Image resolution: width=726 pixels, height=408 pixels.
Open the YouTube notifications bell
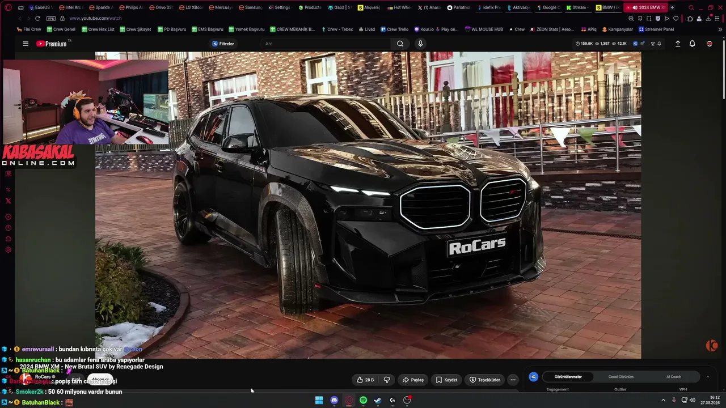[692, 44]
